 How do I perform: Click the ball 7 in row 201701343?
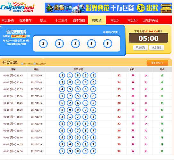tap(78, 117)
